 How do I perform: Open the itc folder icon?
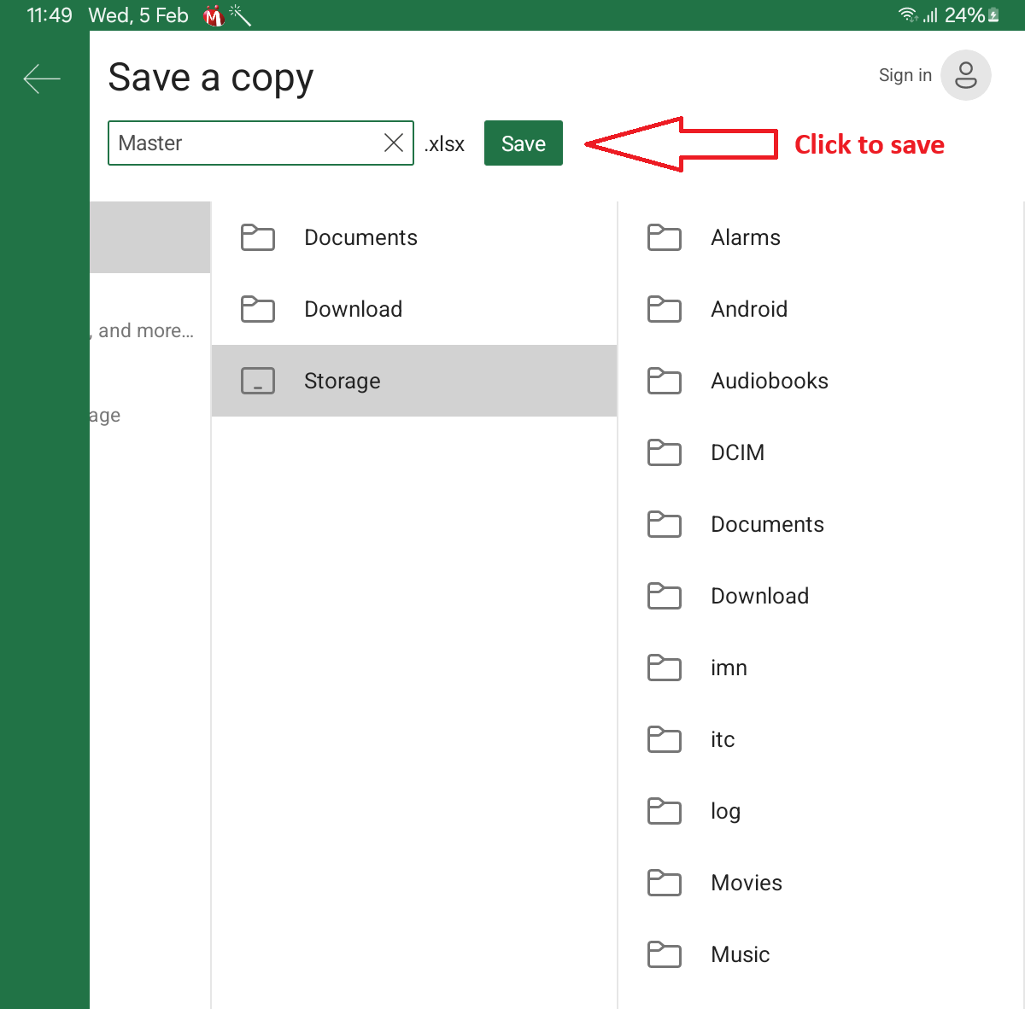point(665,739)
